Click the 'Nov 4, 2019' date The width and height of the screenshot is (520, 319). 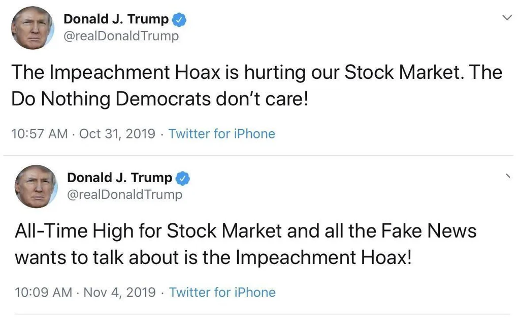click(119, 293)
